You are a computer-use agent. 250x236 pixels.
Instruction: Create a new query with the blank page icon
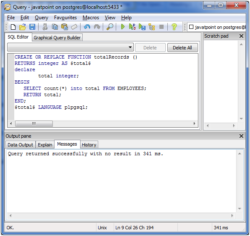click(x=13, y=27)
